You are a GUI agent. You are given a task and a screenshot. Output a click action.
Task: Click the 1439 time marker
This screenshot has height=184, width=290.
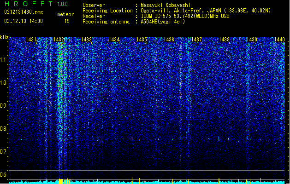[x=252, y=40]
